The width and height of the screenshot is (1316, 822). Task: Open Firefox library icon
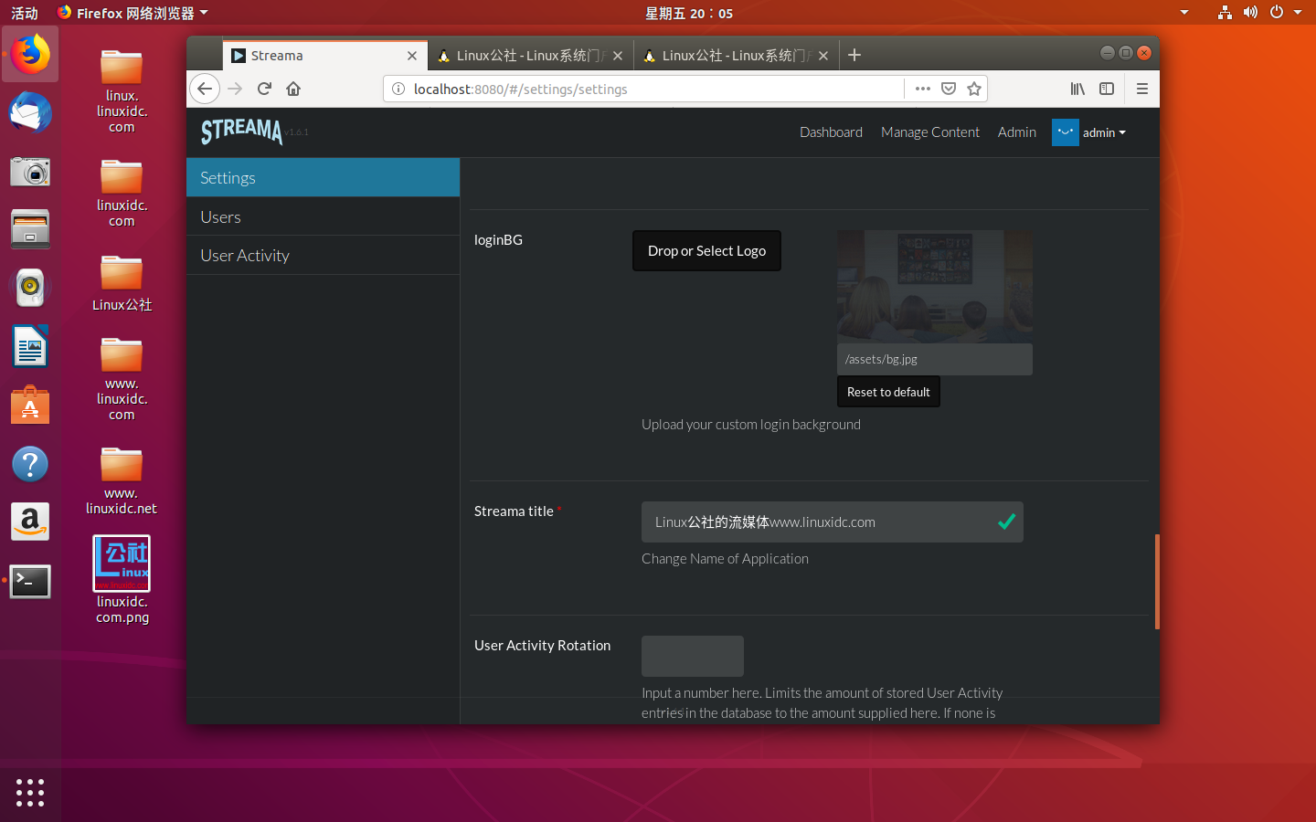(x=1077, y=89)
